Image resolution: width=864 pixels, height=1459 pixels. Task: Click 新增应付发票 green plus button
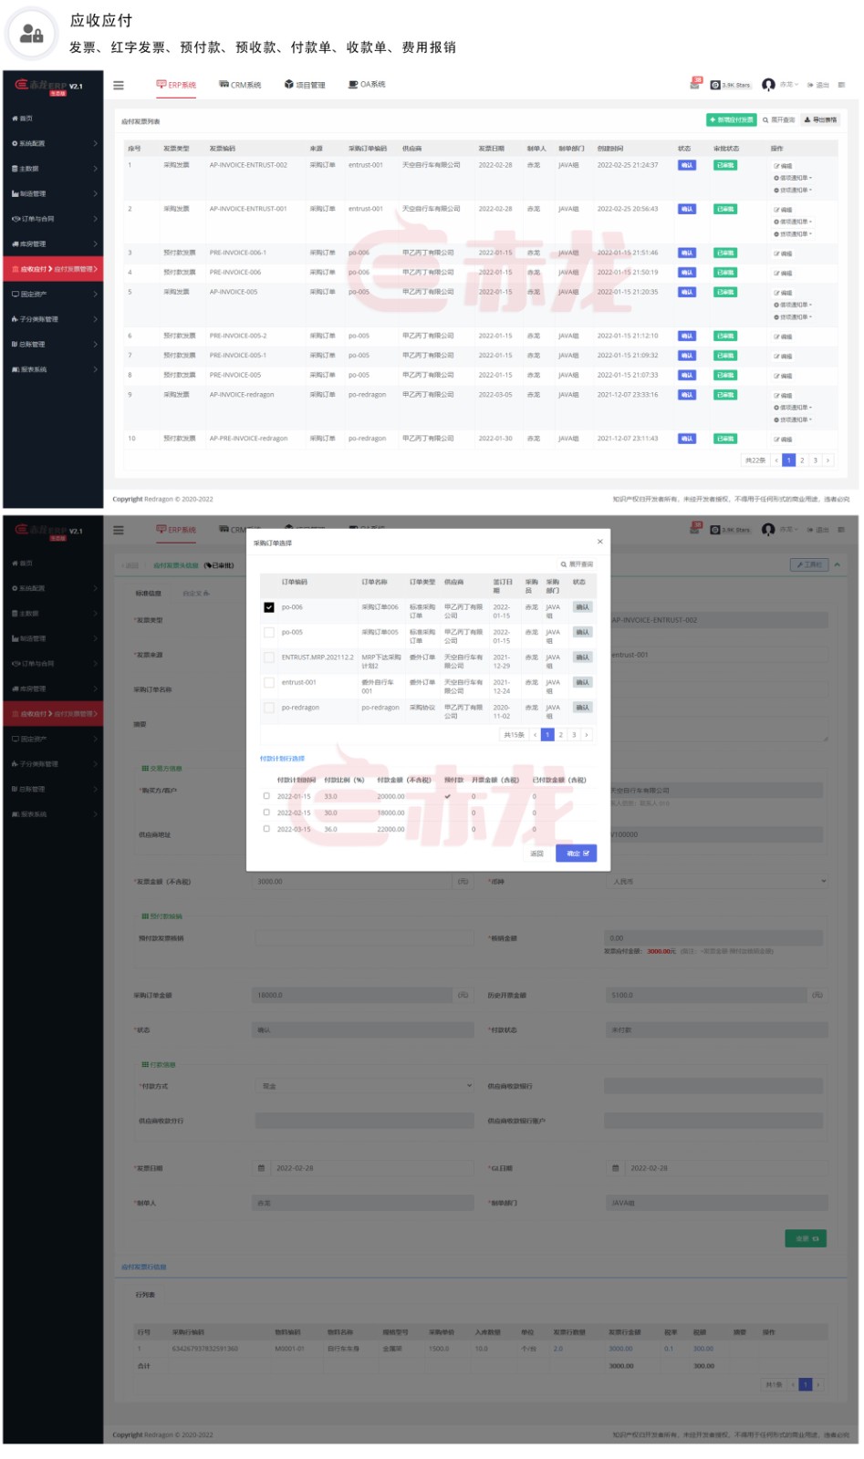732,119
